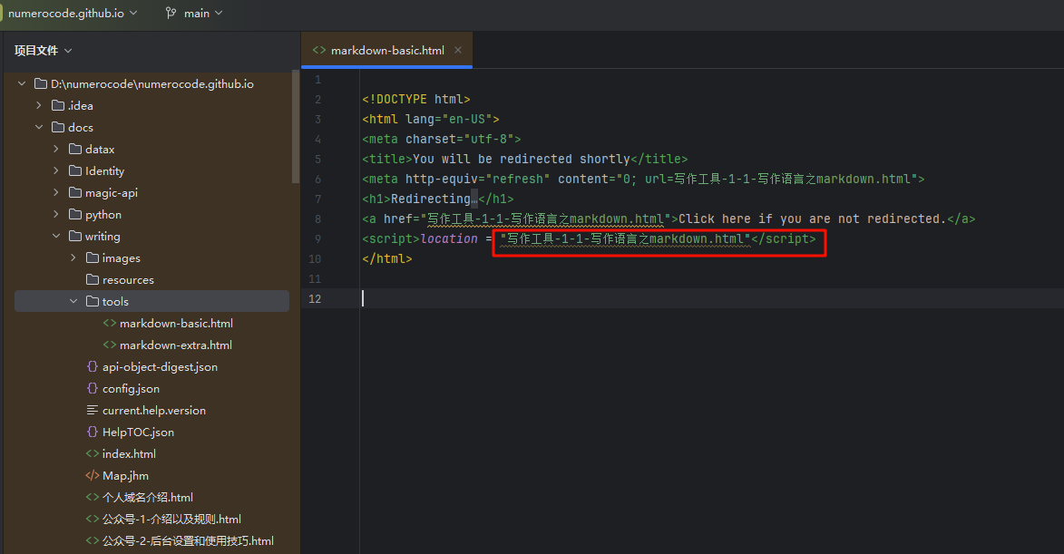The width and height of the screenshot is (1064, 554).
Task: Click the git branch icon beside main
Action: point(171,14)
